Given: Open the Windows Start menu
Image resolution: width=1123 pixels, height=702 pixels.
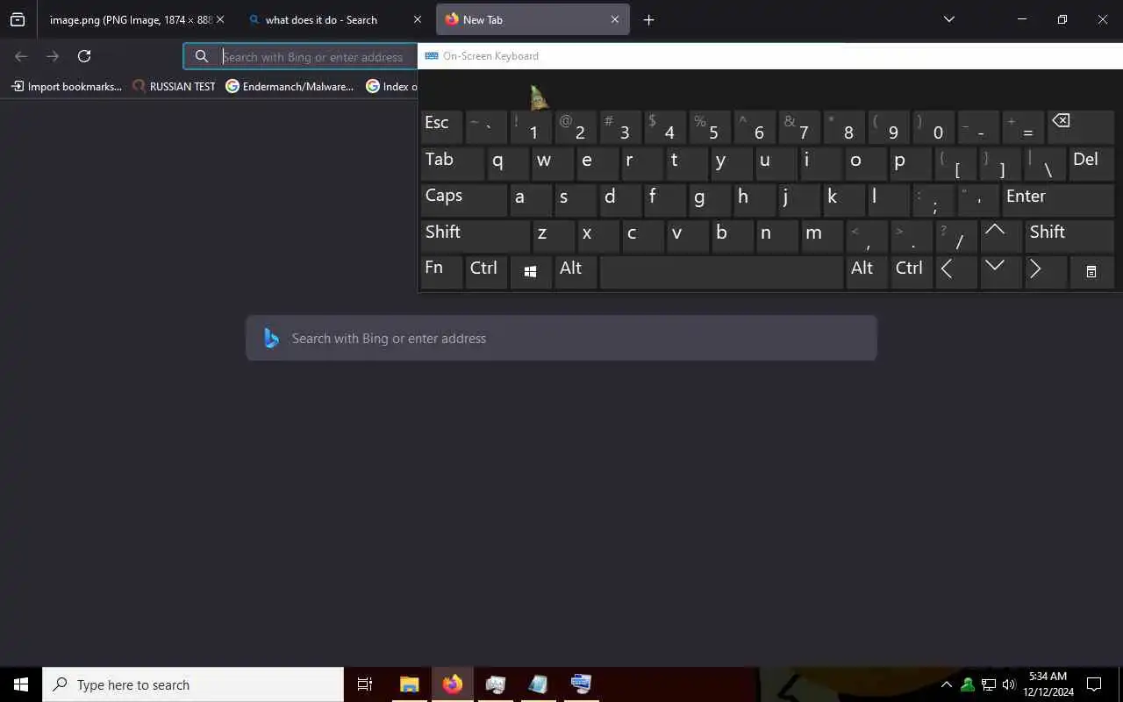Looking at the screenshot, I should pyautogui.click(x=21, y=684).
